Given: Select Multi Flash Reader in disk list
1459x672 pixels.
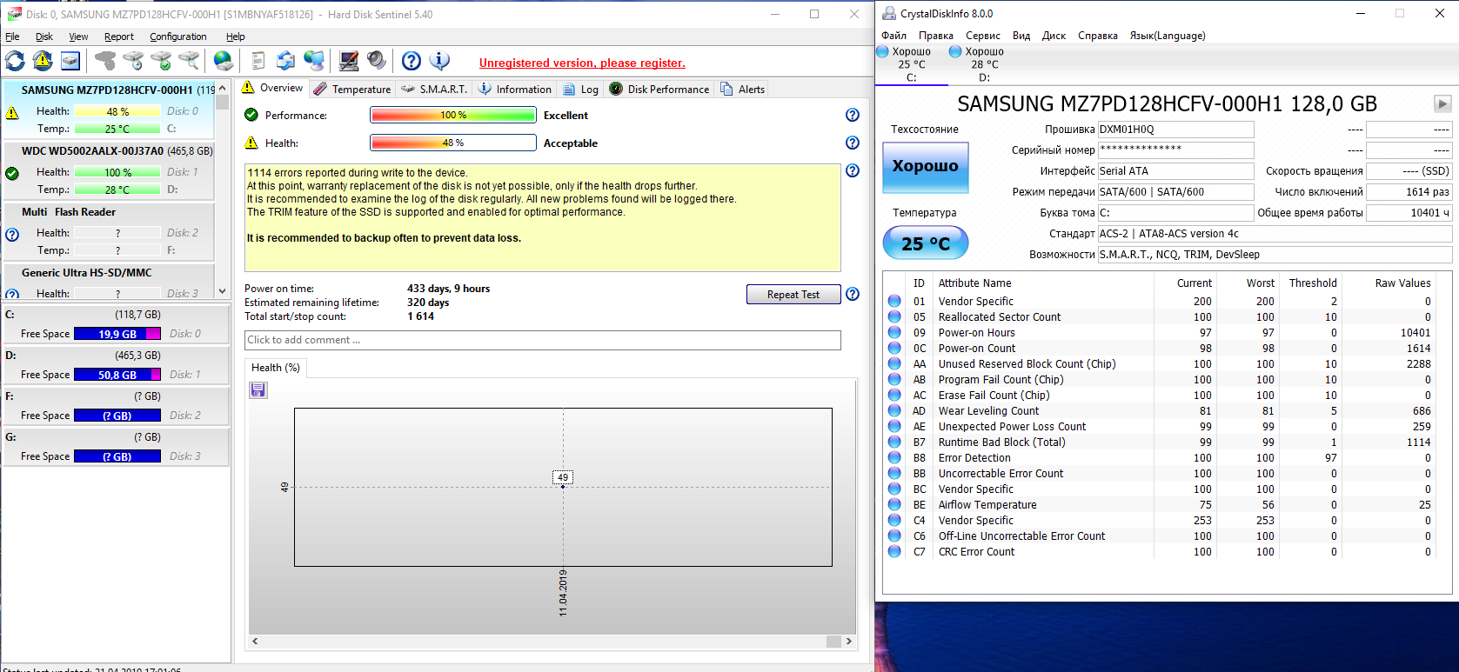Looking at the screenshot, I should [109, 230].
